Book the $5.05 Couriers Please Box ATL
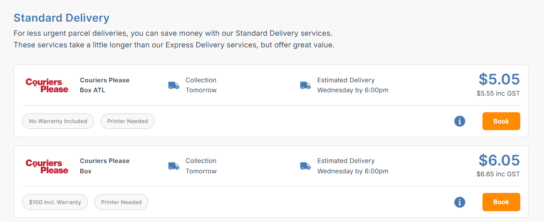544x222 pixels. click(x=501, y=121)
